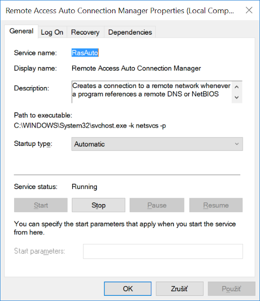Image resolution: width=260 pixels, height=301 pixels.
Task: Close the properties dialog window
Action: click(x=249, y=10)
